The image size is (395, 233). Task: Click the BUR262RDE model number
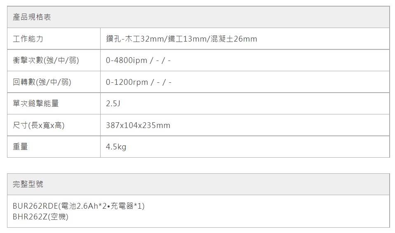pos(36,206)
